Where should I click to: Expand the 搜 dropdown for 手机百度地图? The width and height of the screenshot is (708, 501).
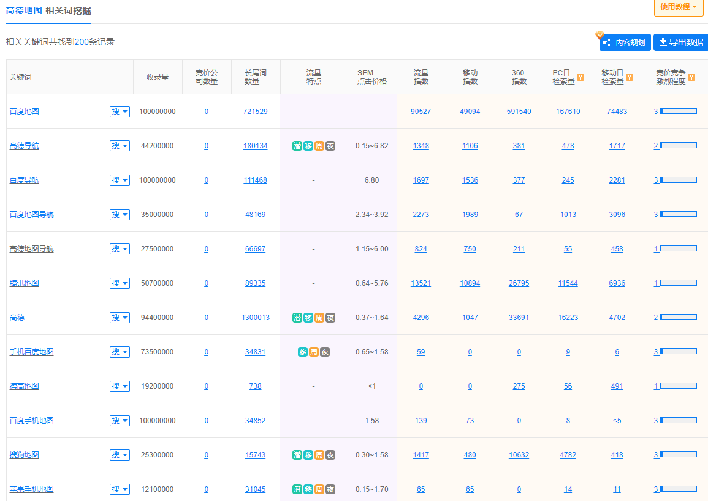120,352
